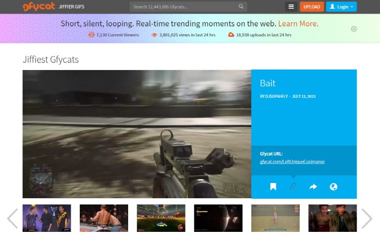This screenshot has height=246, width=380.
Task: Click the 3,801,025 views text
Action: (187, 35)
